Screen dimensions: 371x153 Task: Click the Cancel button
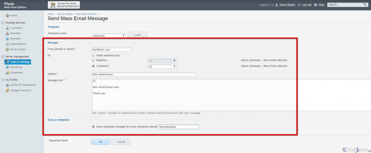121,142
